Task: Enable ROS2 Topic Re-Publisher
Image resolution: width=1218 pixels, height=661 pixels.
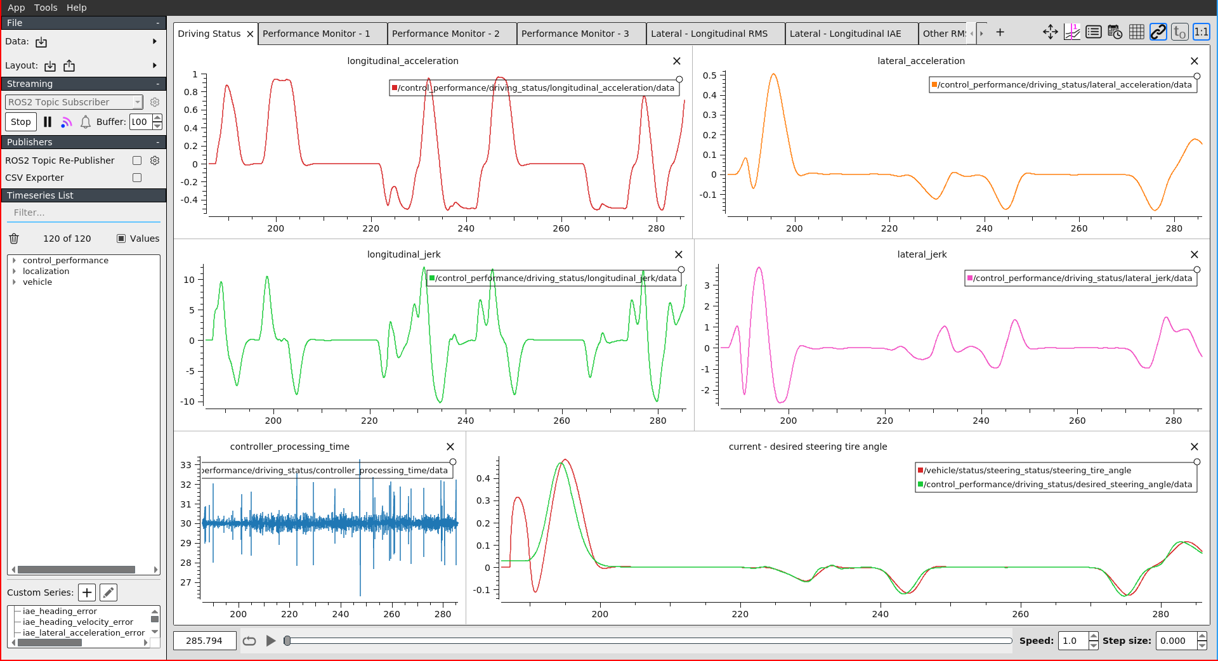Action: click(x=136, y=160)
